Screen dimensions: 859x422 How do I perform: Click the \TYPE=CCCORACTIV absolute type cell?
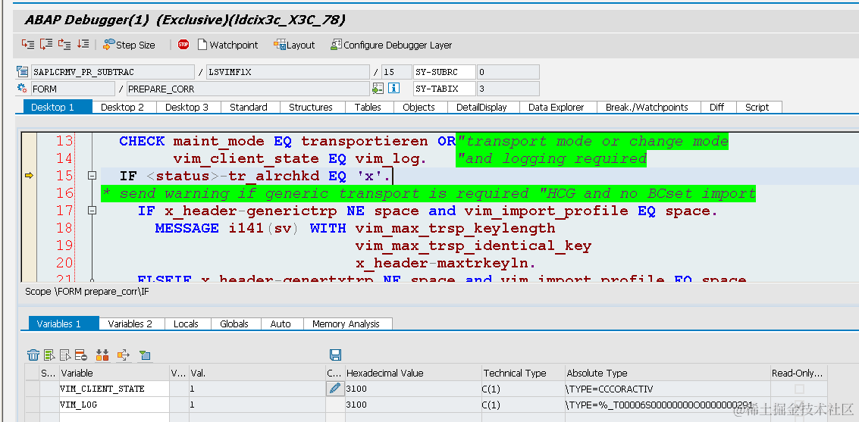click(667, 389)
